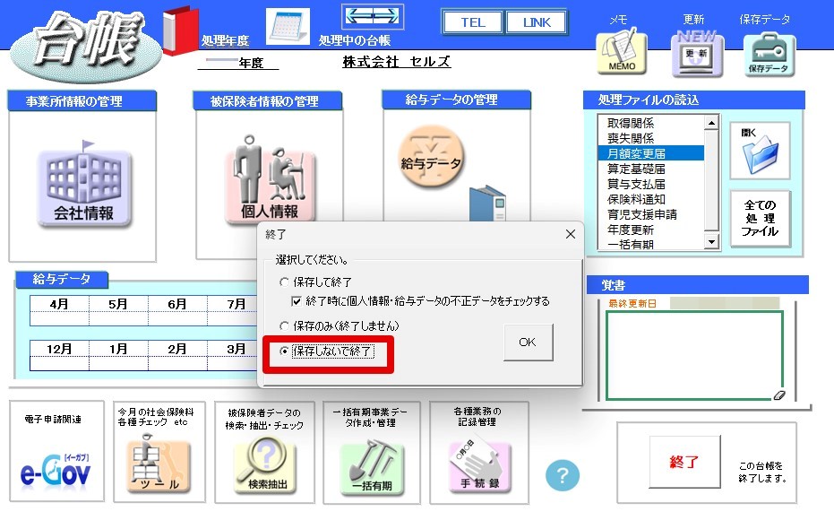Click the 3月 salary data cell
This screenshot has width=834, height=529.
point(232,363)
